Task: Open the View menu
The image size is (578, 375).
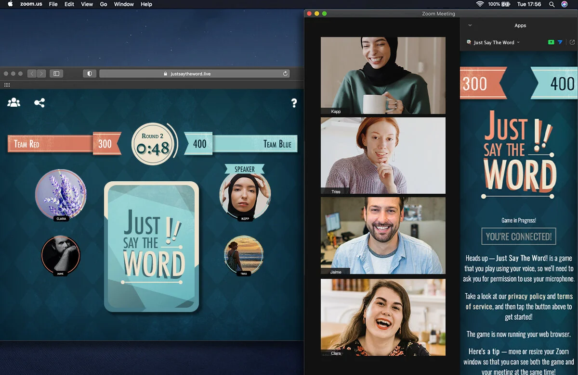Action: 87,4
